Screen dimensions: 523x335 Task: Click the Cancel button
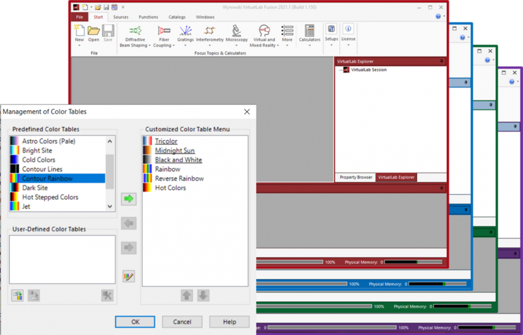(x=182, y=322)
